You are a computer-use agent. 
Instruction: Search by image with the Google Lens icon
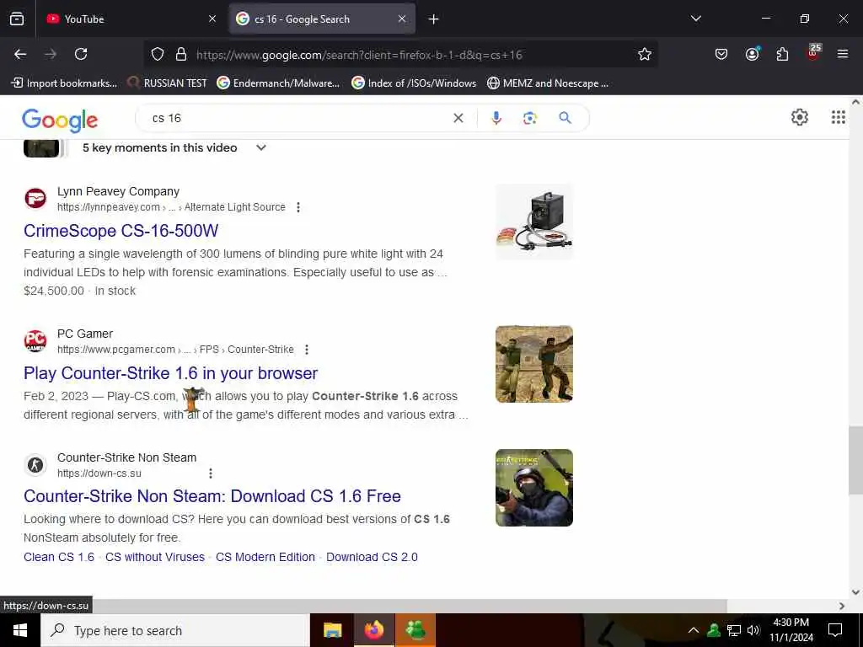pyautogui.click(x=529, y=118)
